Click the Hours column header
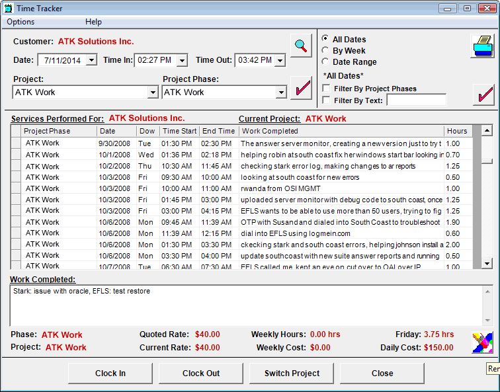Viewport: 500px width, 392px height. [458, 131]
